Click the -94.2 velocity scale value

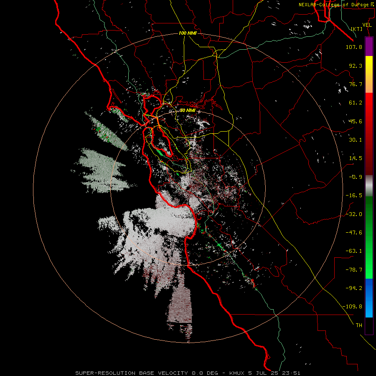tap(354, 288)
